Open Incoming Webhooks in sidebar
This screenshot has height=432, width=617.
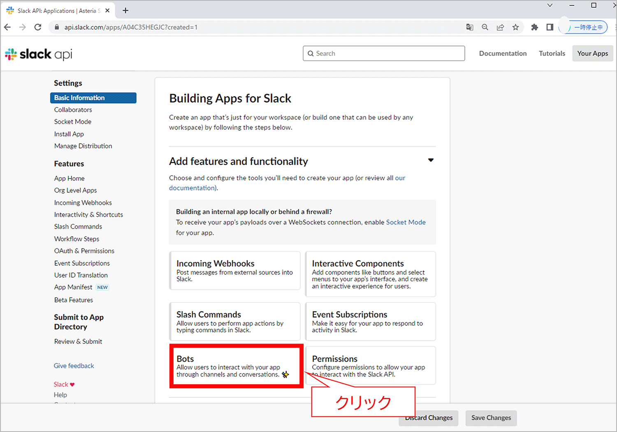click(83, 203)
